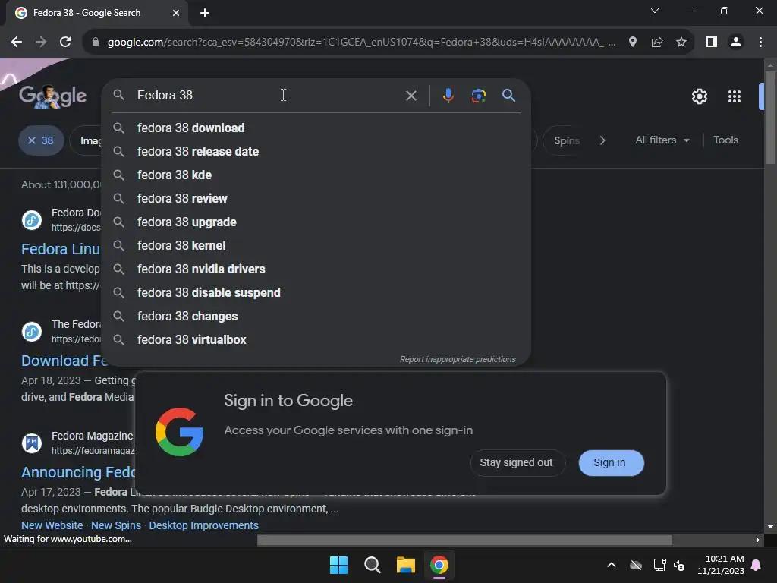Submit search with blue magnifier
This screenshot has width=777, height=583.
coord(508,95)
